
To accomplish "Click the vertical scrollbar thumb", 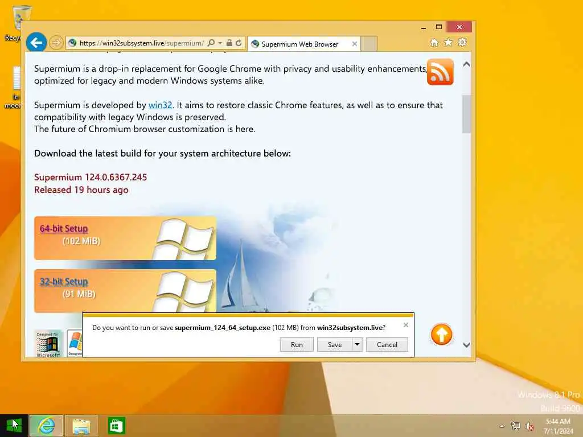I will 467,114.
